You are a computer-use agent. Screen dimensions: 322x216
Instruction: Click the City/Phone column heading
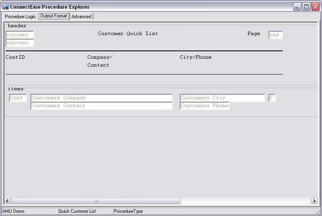point(195,57)
